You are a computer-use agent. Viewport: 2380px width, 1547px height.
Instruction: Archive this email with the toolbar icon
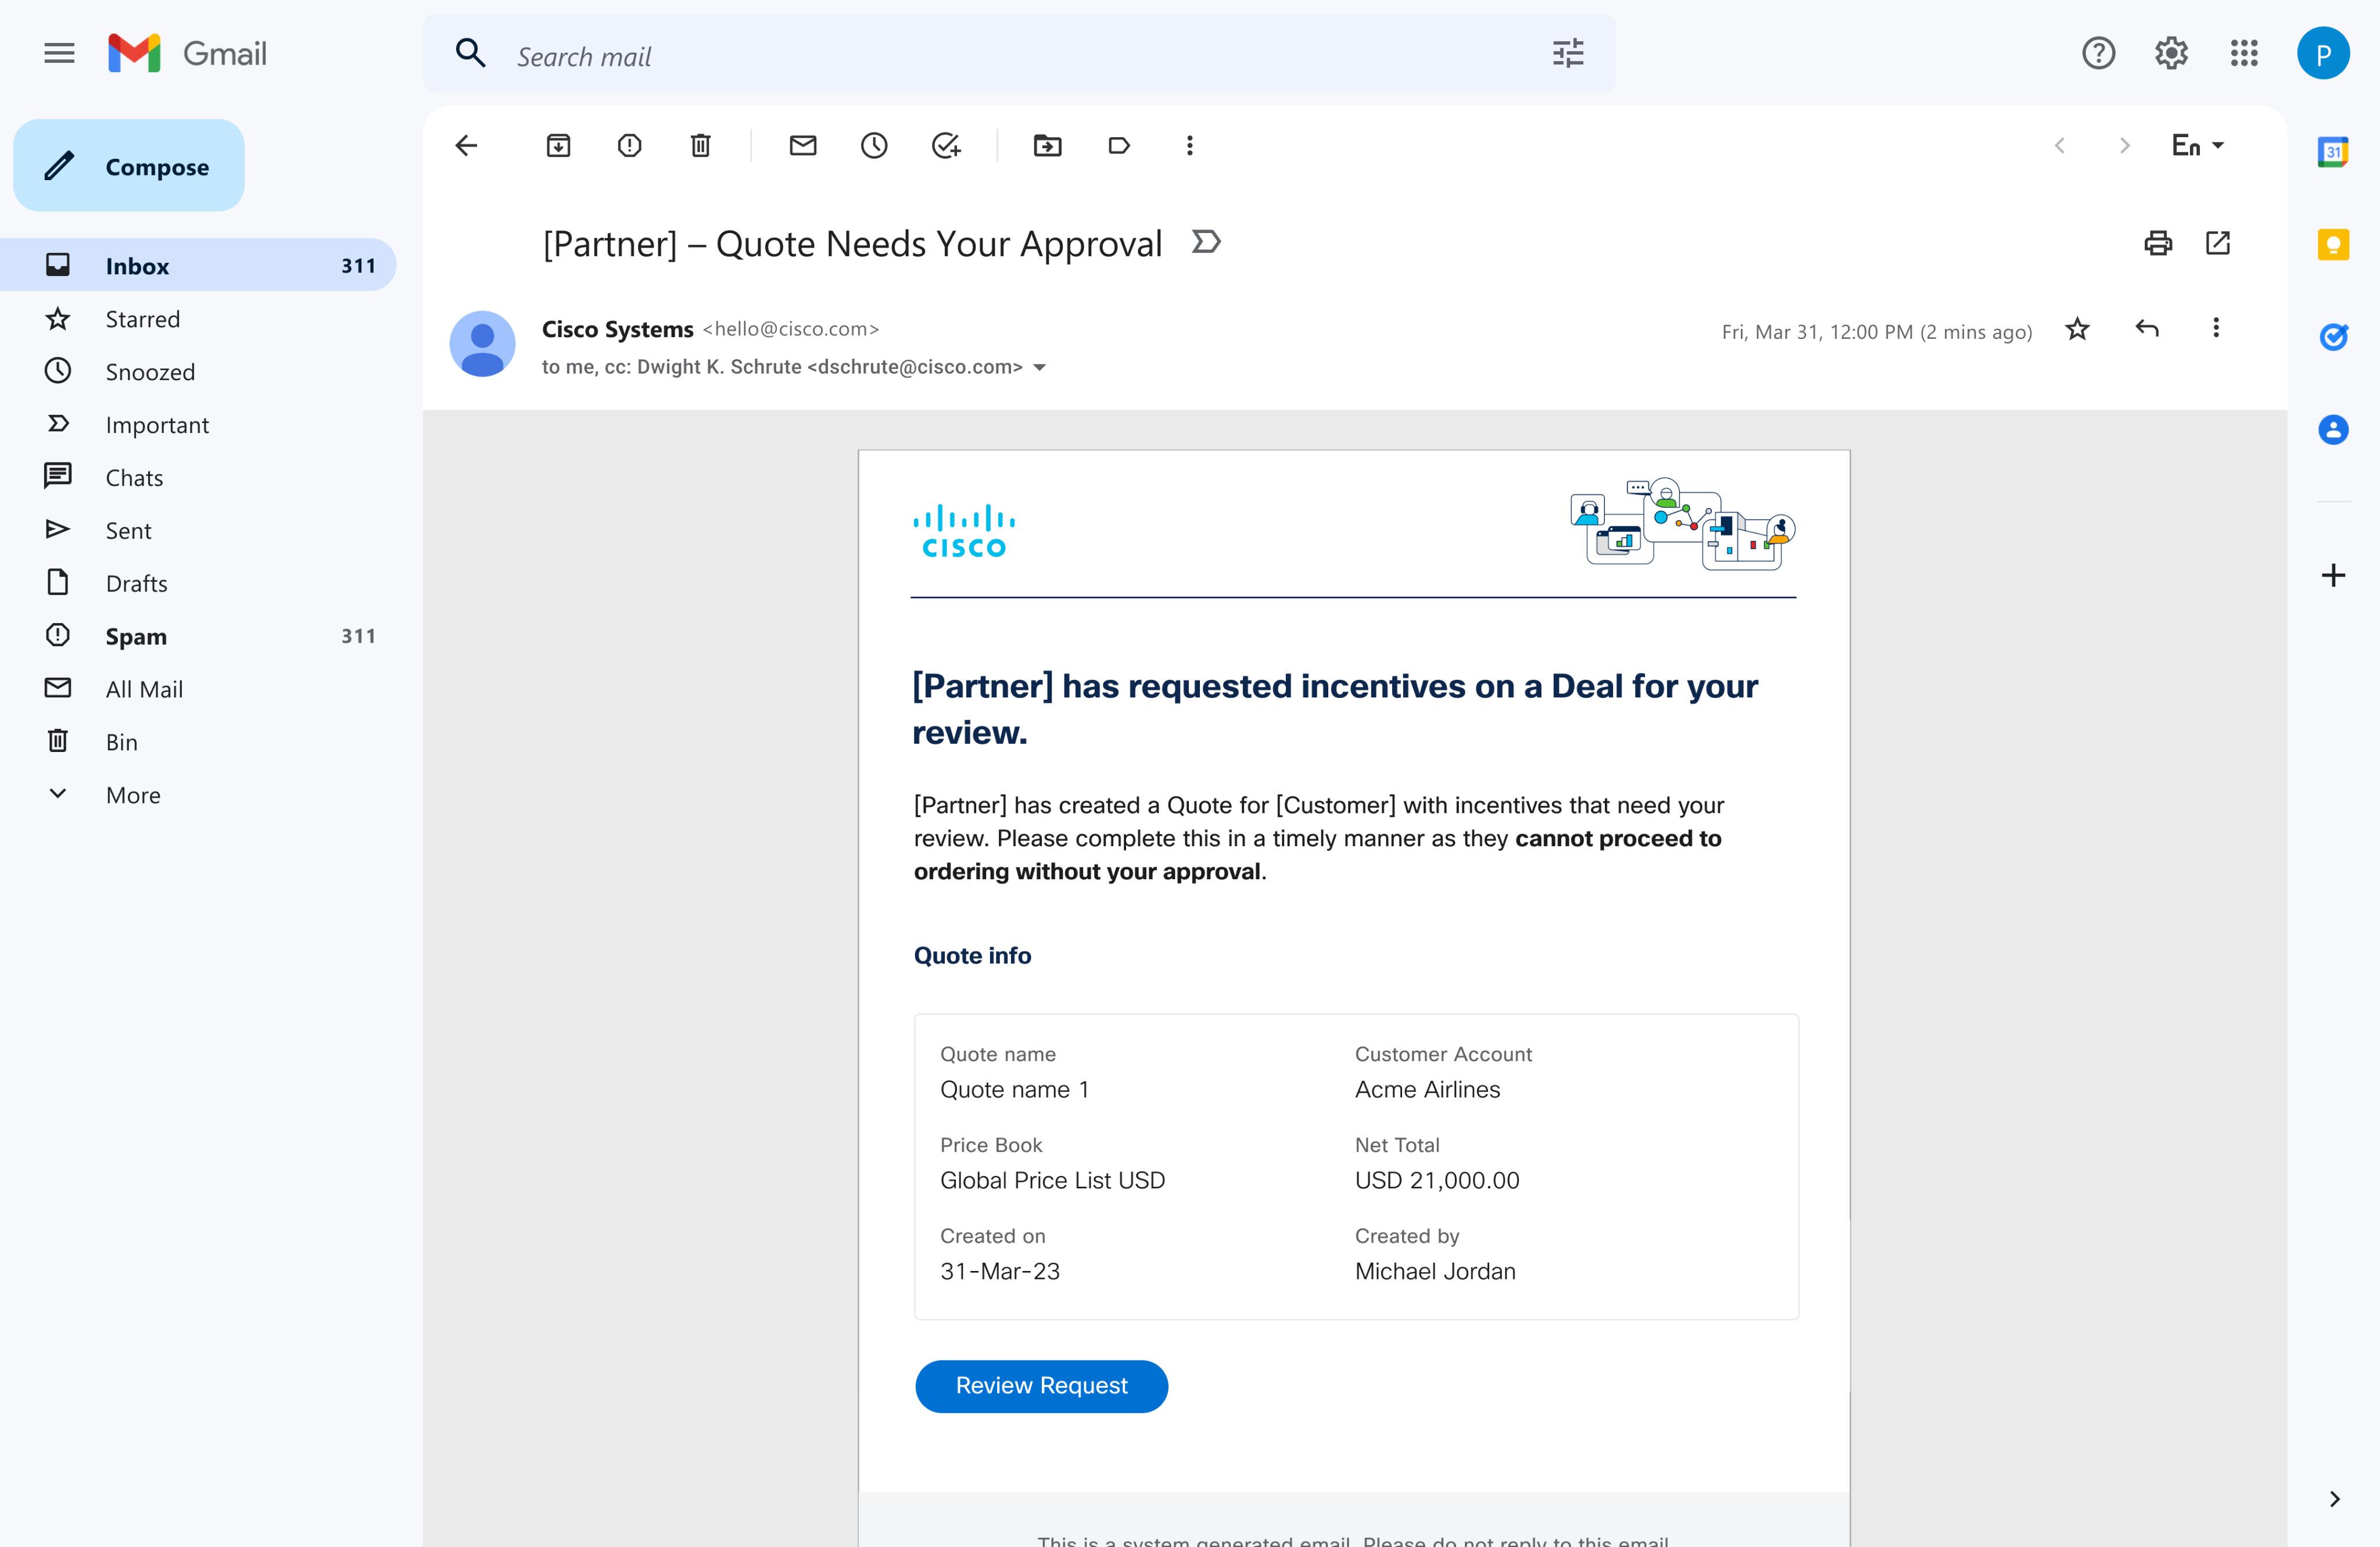[558, 146]
